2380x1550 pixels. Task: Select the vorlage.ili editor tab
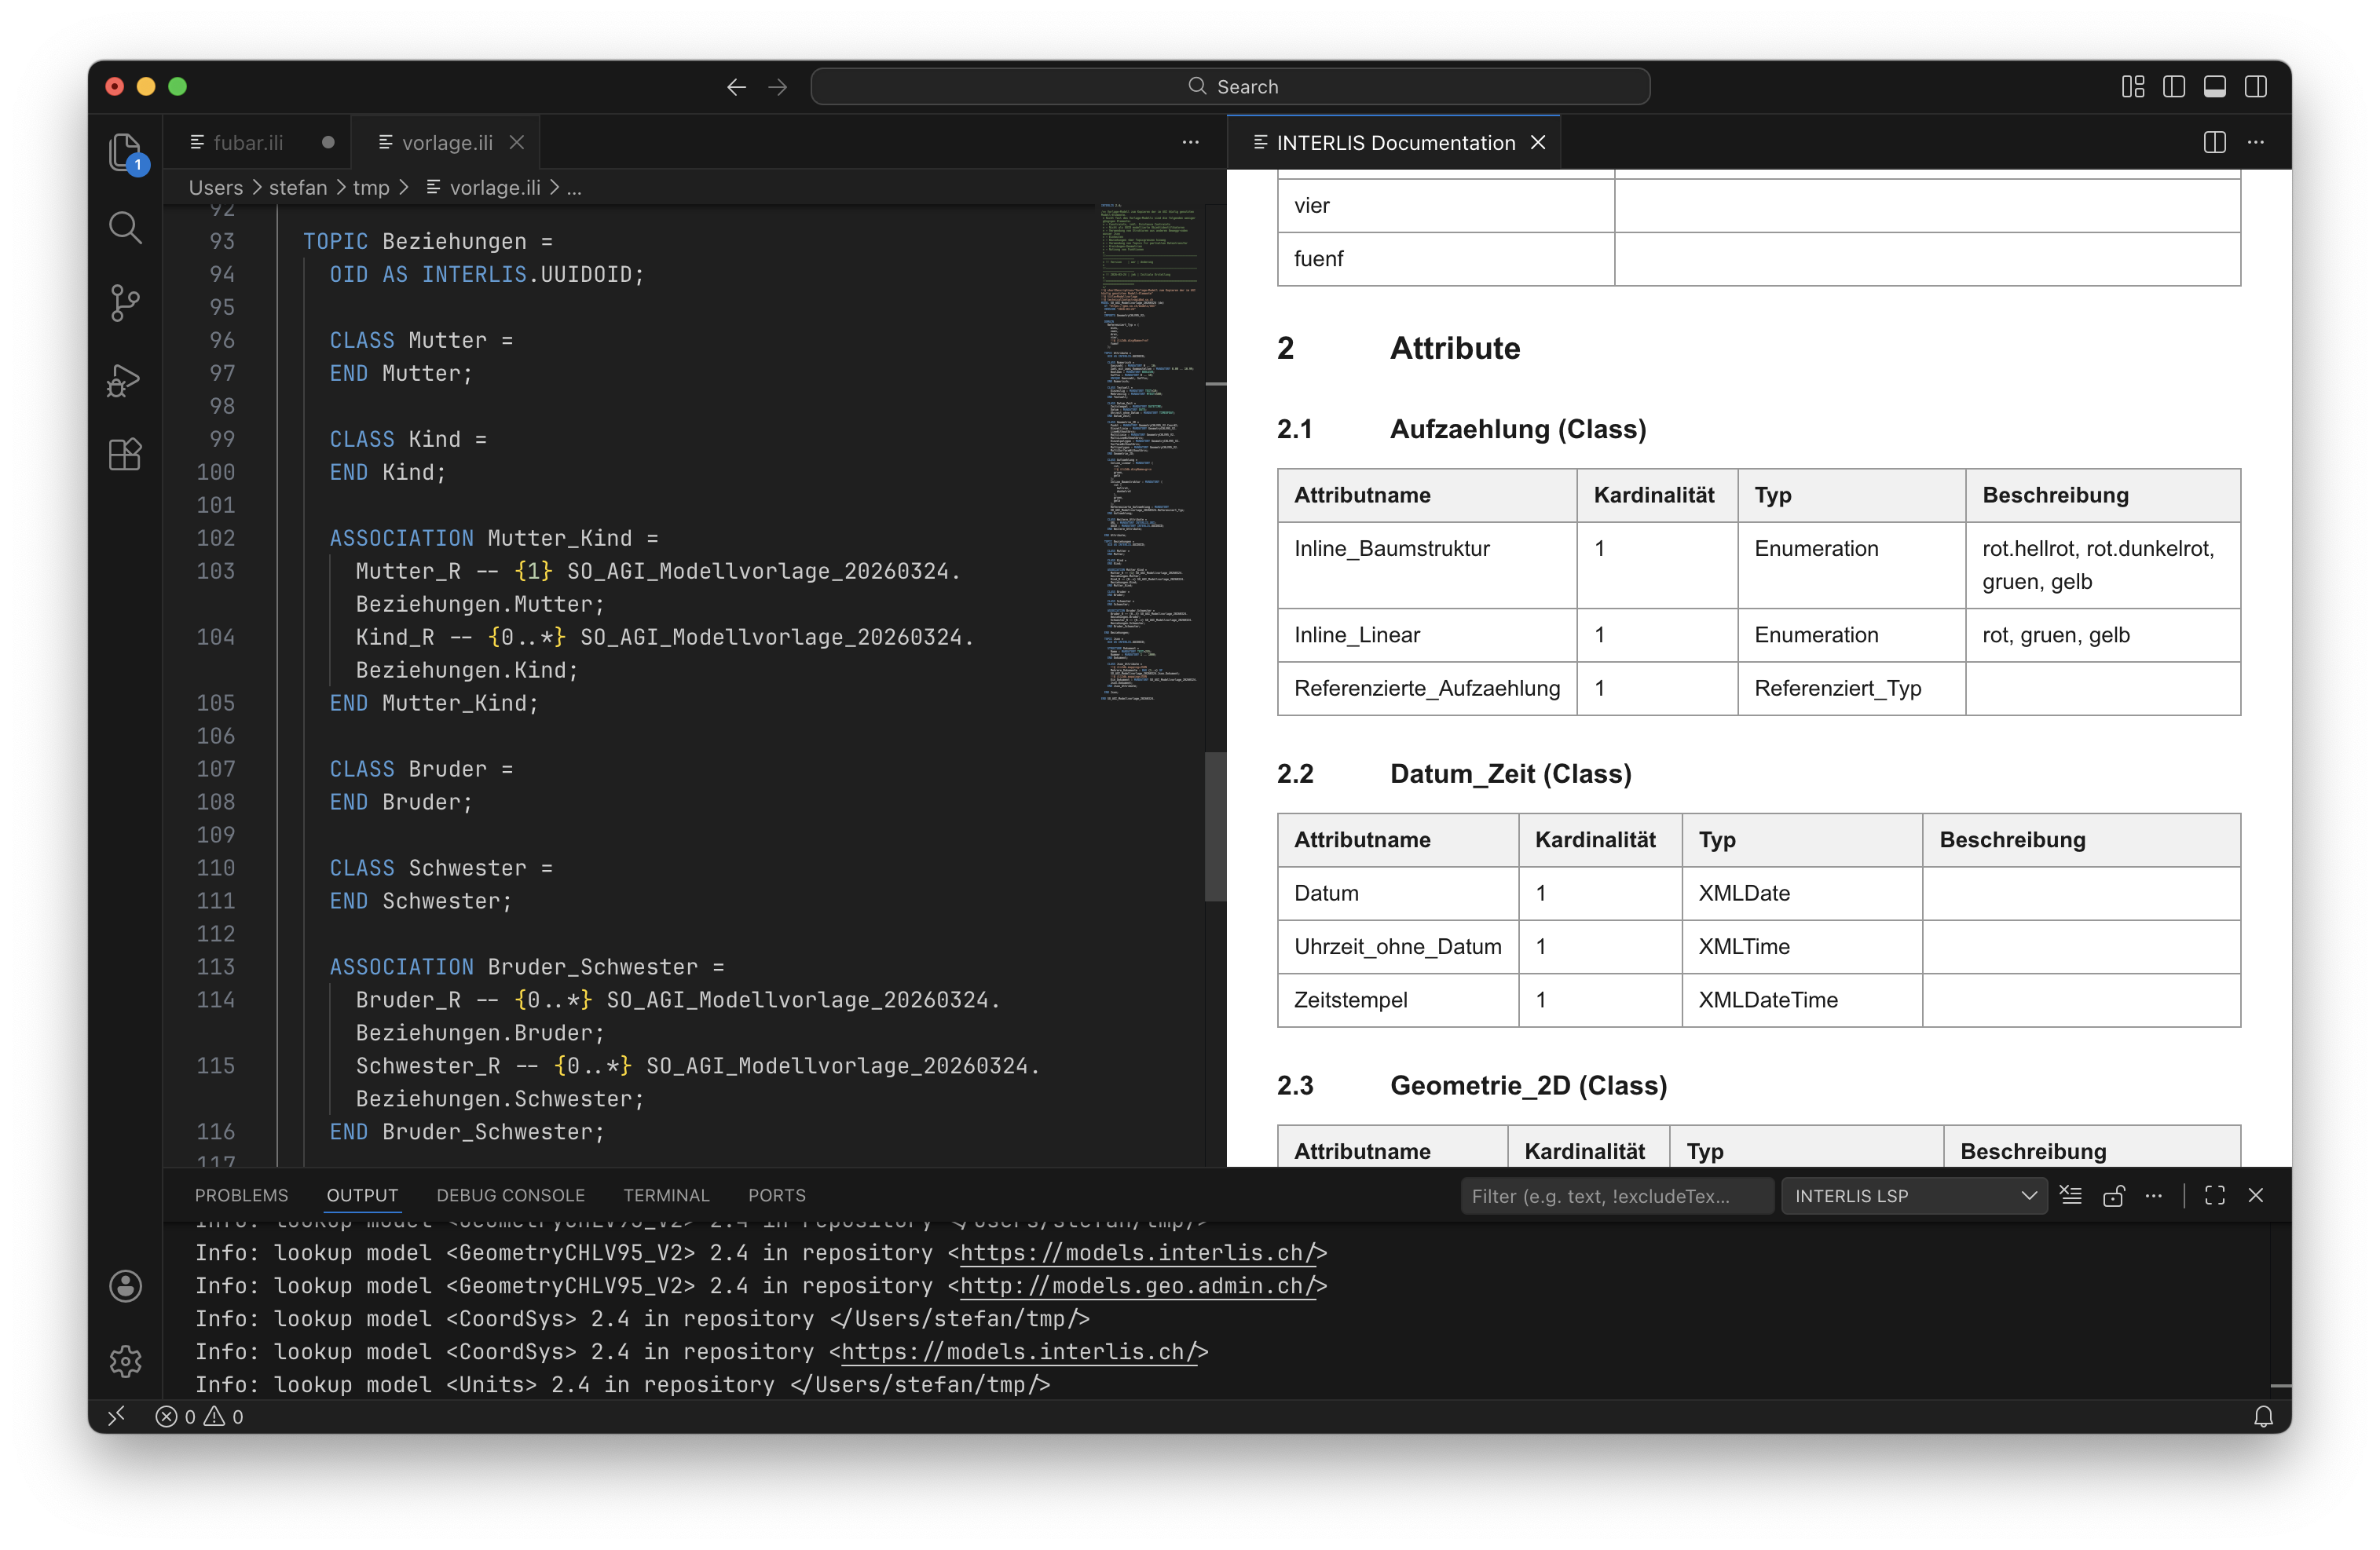[x=447, y=143]
